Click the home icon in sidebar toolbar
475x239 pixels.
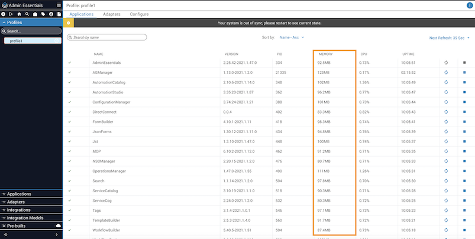click(19, 14)
